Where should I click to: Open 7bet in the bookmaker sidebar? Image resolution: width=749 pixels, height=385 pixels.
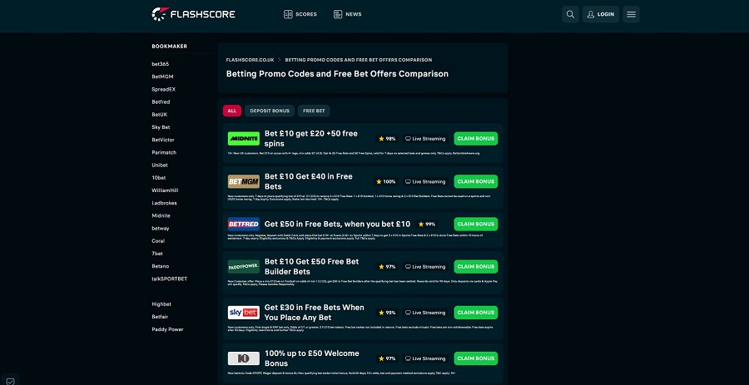coord(157,254)
